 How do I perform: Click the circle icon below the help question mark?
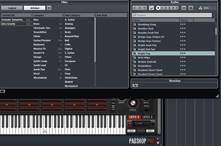click(x=158, y=143)
